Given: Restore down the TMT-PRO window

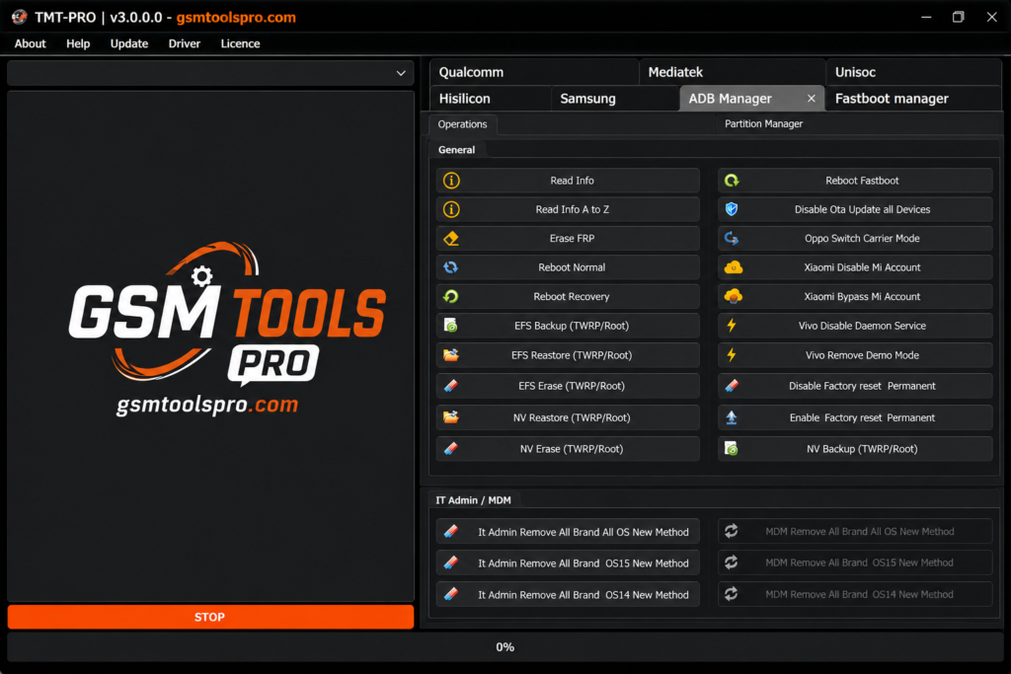Looking at the screenshot, I should click(x=958, y=17).
